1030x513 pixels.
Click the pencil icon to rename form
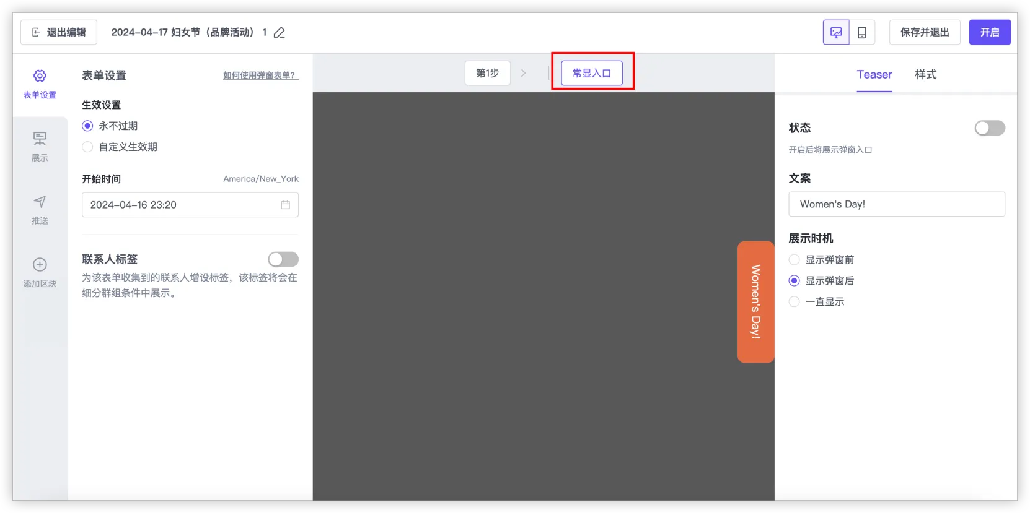(280, 33)
